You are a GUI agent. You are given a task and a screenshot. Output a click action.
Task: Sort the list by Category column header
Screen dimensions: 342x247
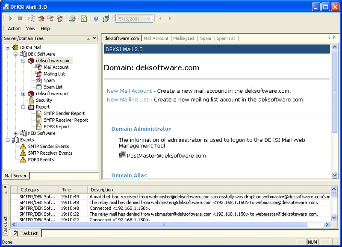38,190
